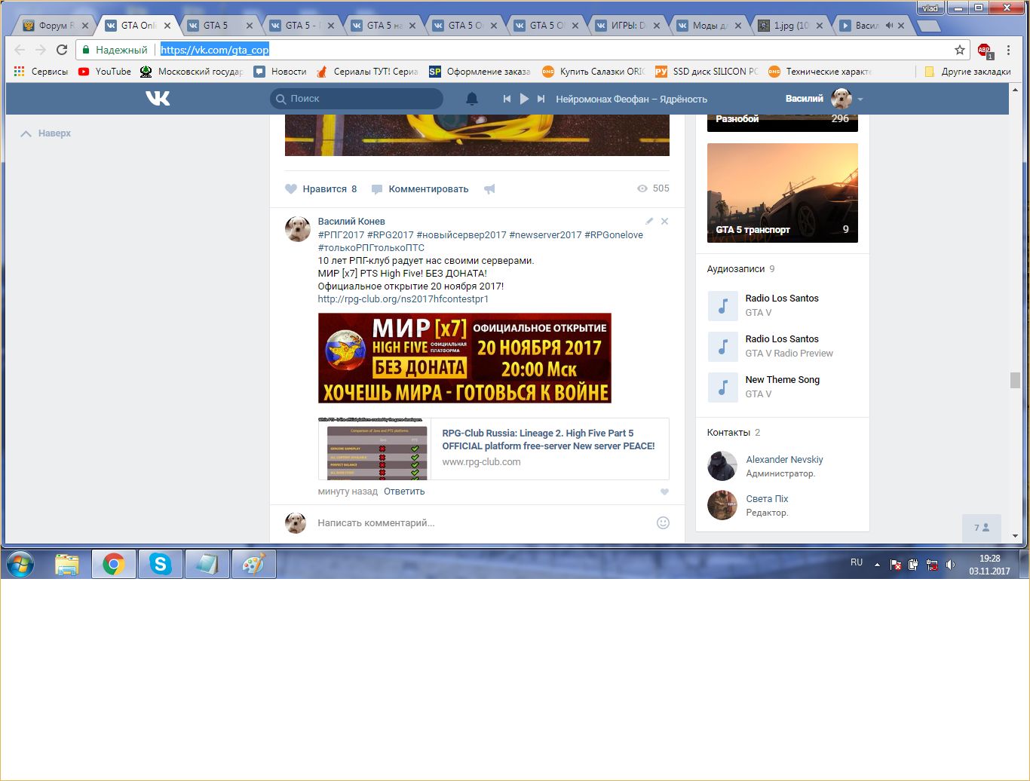
Task: Skip to next track in VK header
Action: pyautogui.click(x=541, y=99)
